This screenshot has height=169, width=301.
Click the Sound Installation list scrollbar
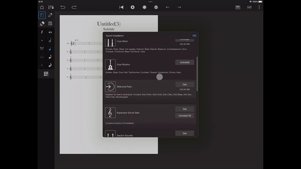[197, 74]
